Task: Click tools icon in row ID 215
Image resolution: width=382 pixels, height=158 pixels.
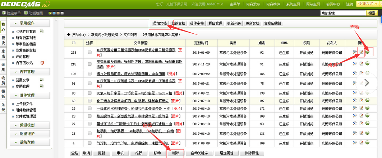Action: coord(355,63)
